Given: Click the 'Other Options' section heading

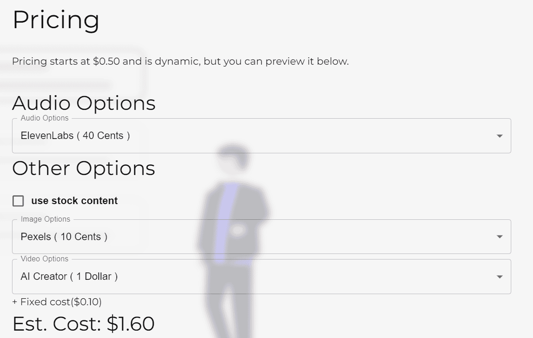Looking at the screenshot, I should [84, 168].
